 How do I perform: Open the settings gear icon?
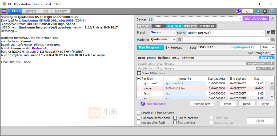[x=272, y=11]
